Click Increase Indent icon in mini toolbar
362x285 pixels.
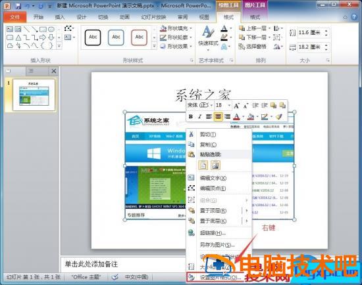[x=265, y=105]
